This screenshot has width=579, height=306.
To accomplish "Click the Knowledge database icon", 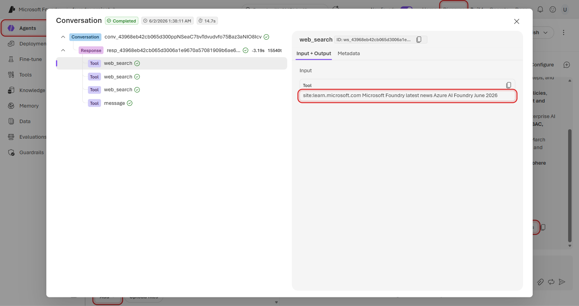I will [11, 90].
